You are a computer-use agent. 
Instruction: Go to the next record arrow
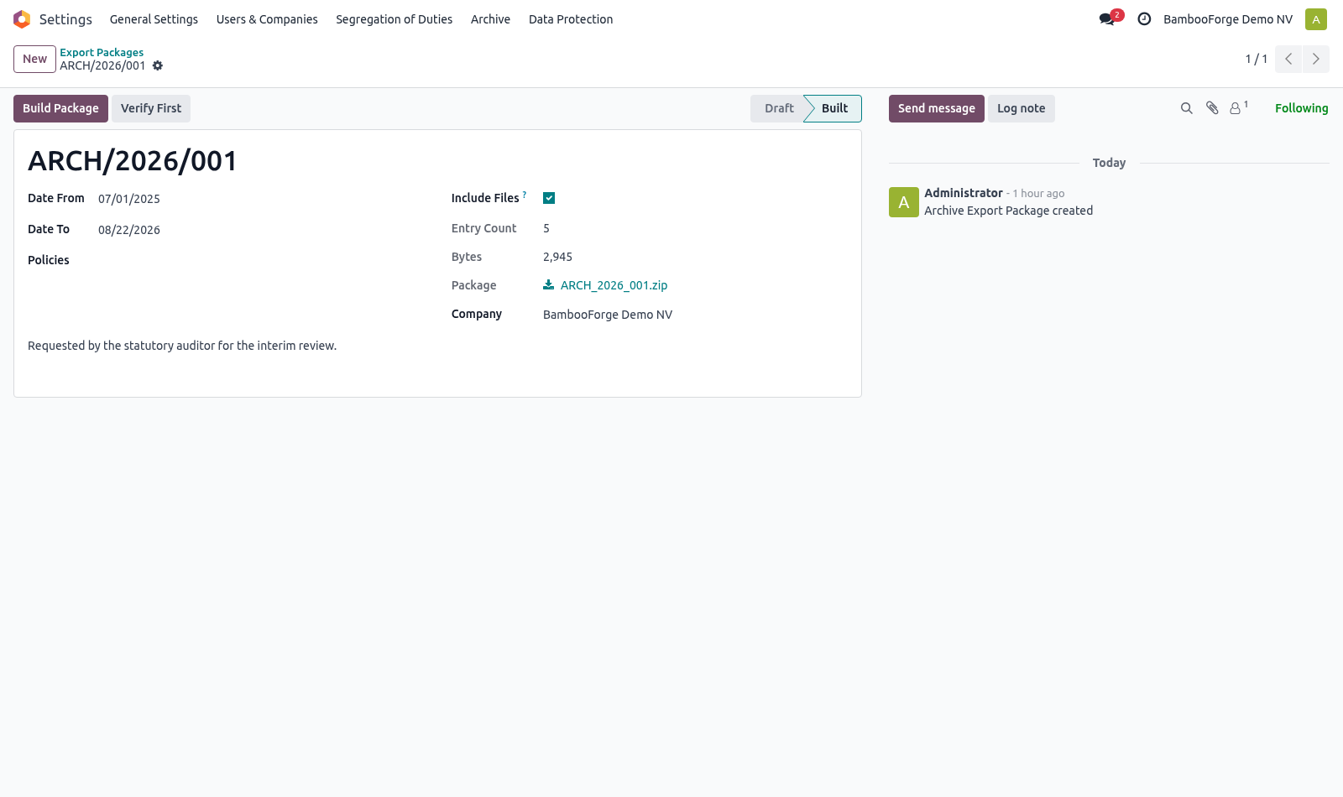(x=1316, y=59)
